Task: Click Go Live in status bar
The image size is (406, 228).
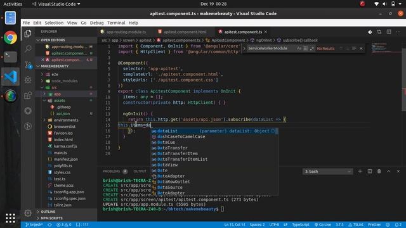Action: click(x=323, y=225)
